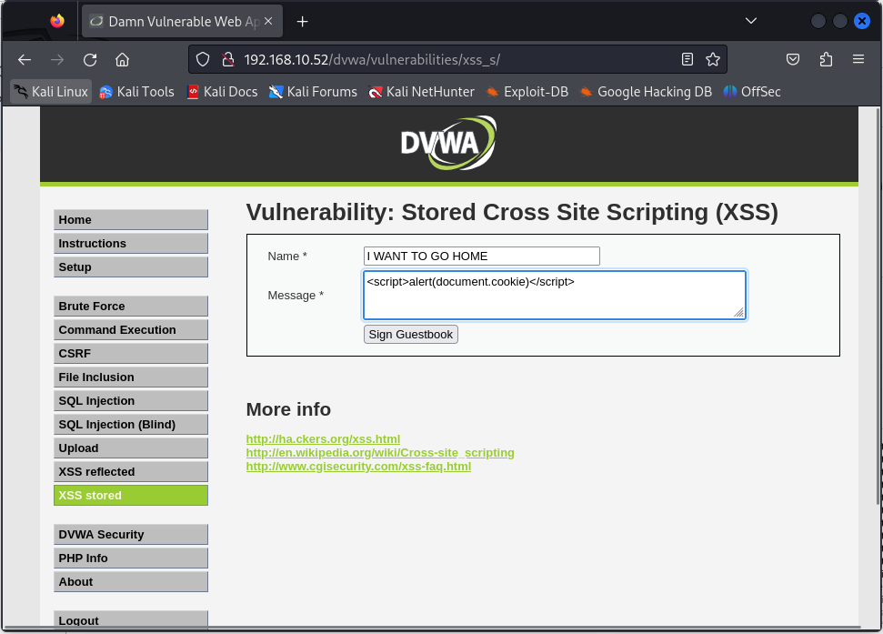Click the Message textarea
Viewport: 883px width, 634px height.
pyautogui.click(x=555, y=295)
